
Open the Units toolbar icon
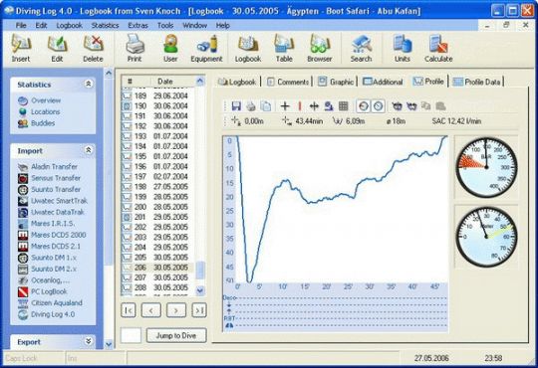click(x=403, y=49)
